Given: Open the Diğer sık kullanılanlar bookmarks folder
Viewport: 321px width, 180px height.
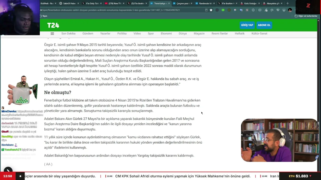Looking at the screenshot, I should click(x=306, y=16).
